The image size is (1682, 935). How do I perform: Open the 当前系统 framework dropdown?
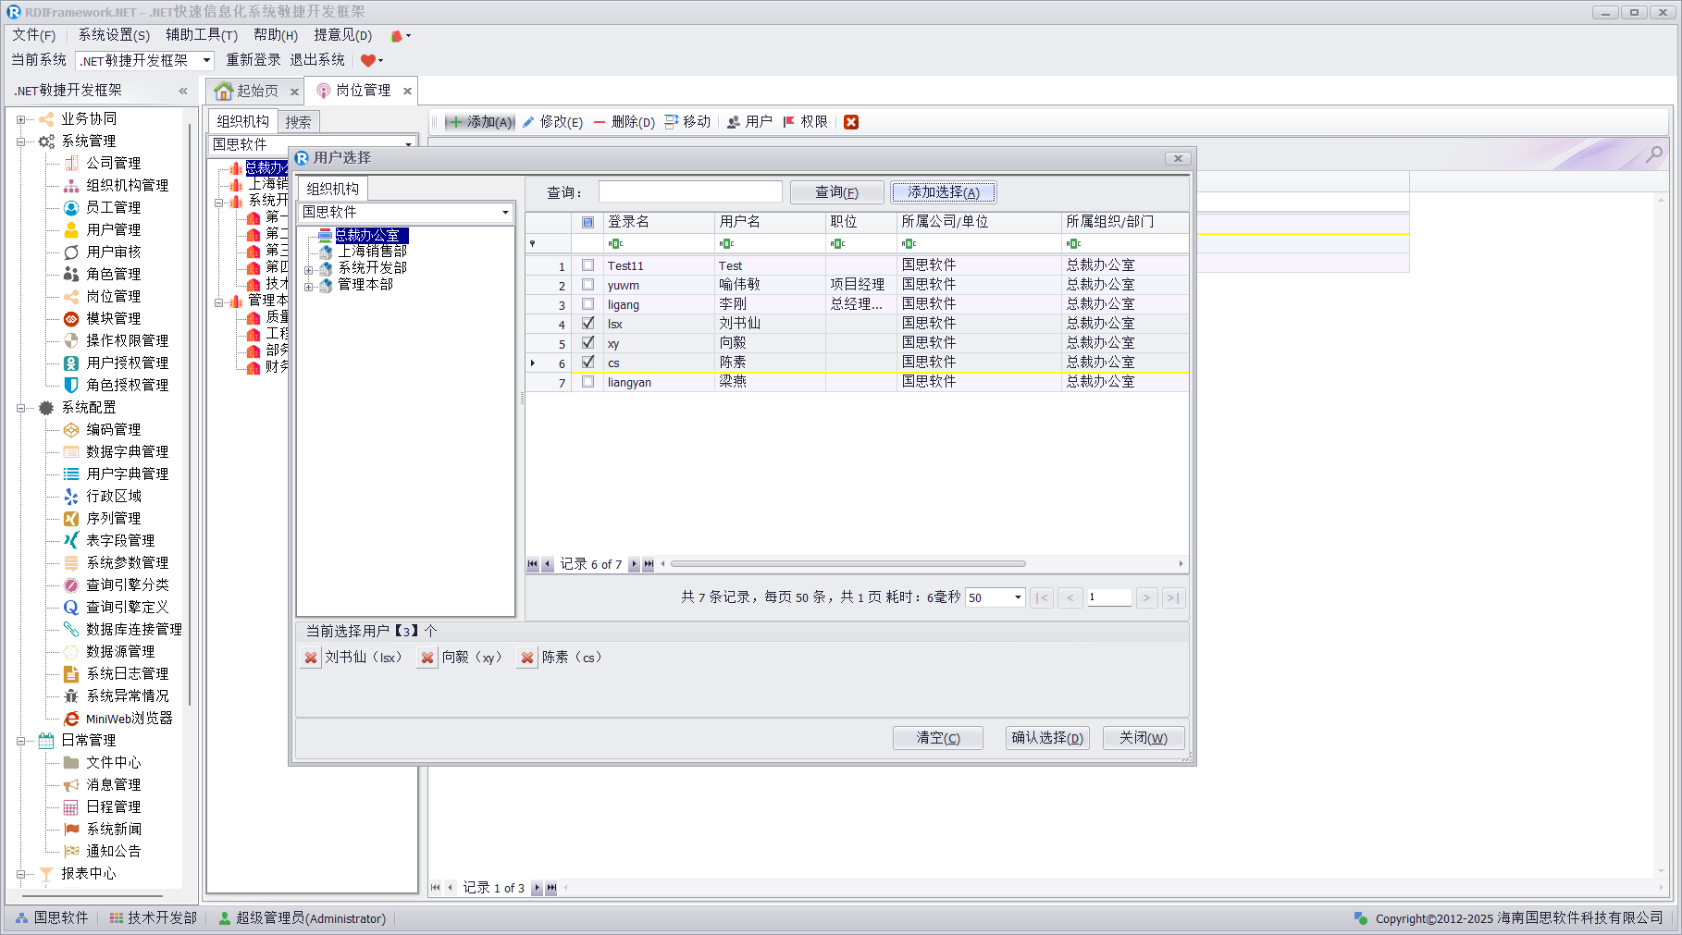coord(206,61)
